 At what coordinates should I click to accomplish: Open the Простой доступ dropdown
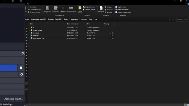pyautogui.click(x=89, y=9)
